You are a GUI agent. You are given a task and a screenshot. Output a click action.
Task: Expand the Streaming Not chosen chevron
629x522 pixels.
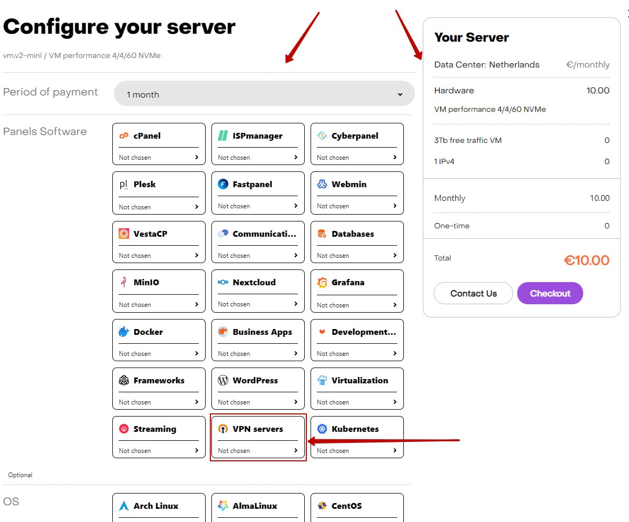tap(197, 450)
